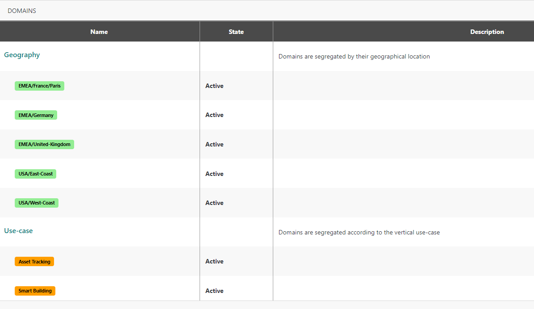This screenshot has width=534, height=309.
Task: Click the Geography group description text
Action: tap(354, 57)
